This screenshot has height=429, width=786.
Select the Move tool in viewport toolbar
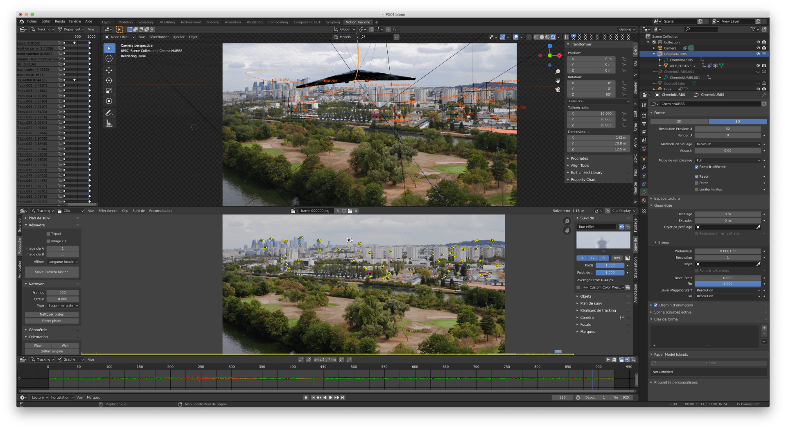click(x=109, y=70)
